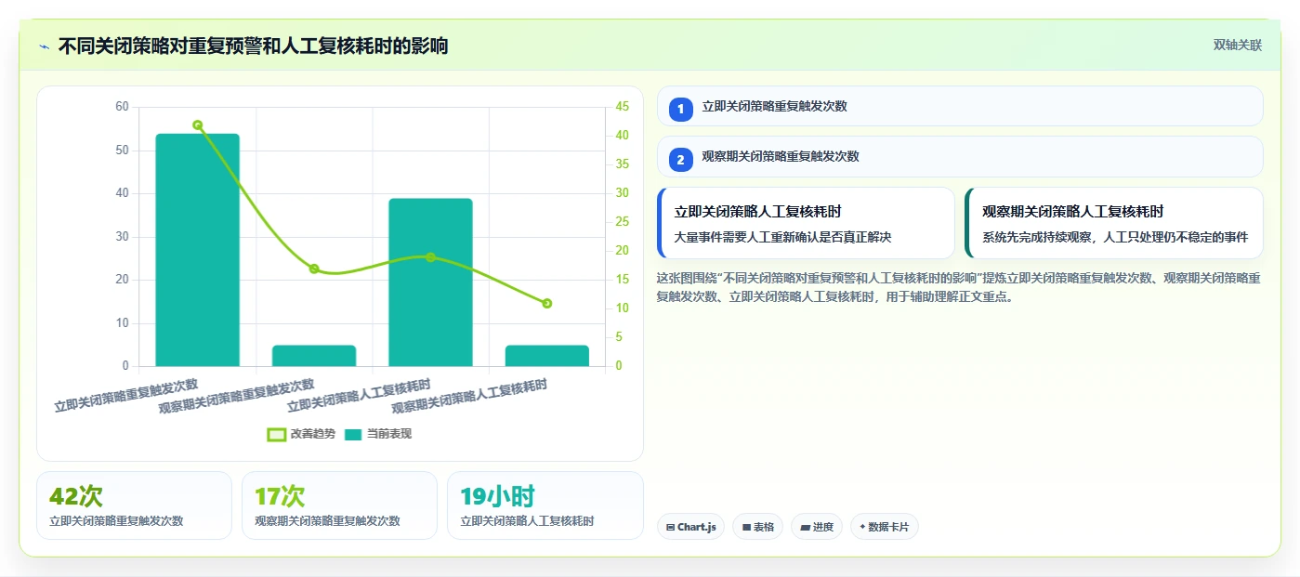Screen dimensions: 1300x577
Task: Click the 42次 stat card
Action: [x=134, y=505]
